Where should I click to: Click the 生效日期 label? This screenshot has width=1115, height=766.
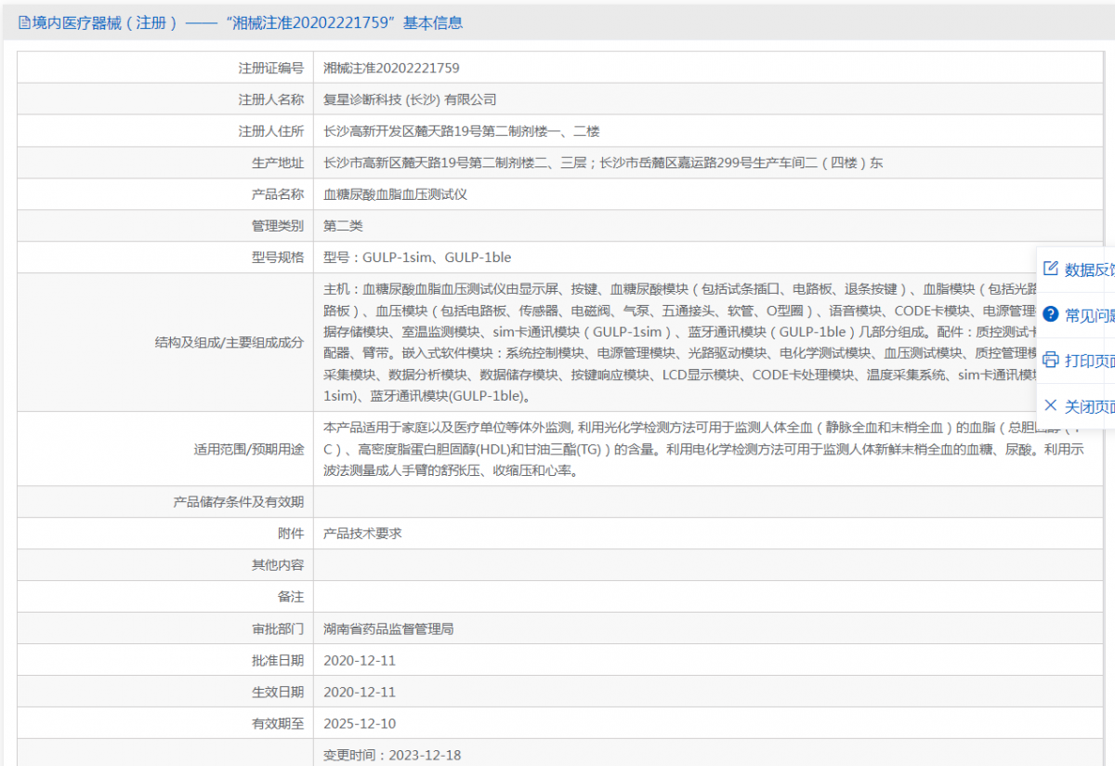click(278, 693)
